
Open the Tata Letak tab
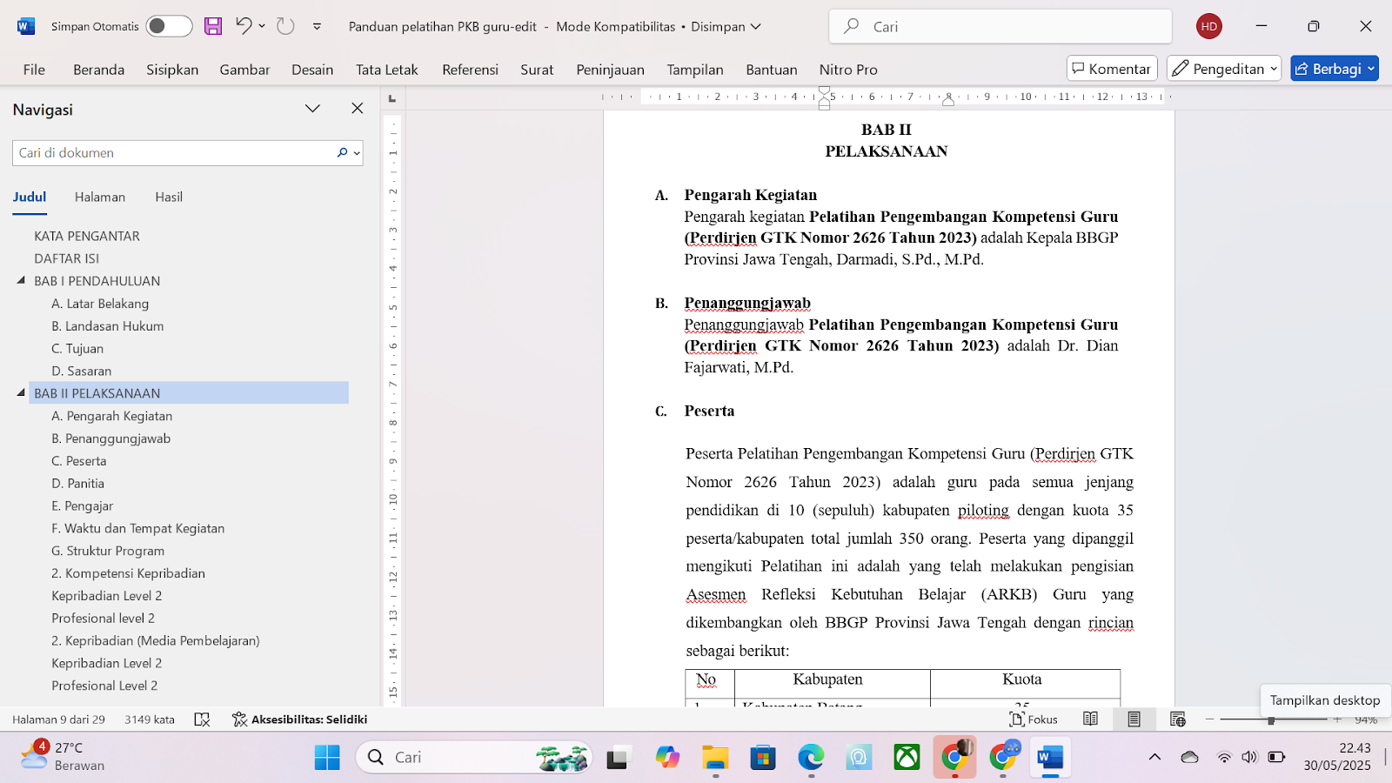click(386, 70)
